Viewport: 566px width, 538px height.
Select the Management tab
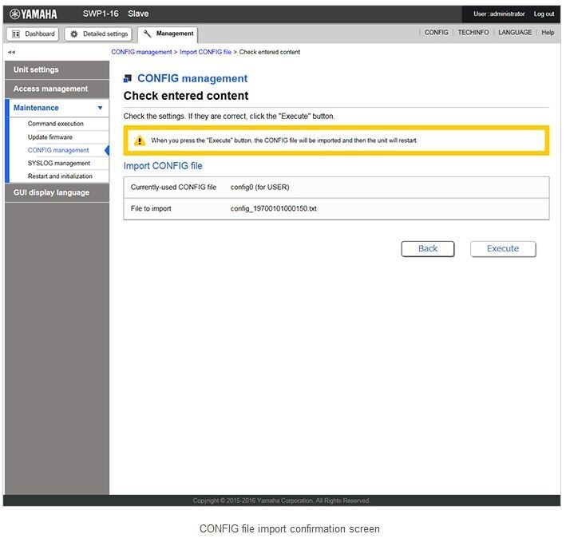[x=168, y=34]
